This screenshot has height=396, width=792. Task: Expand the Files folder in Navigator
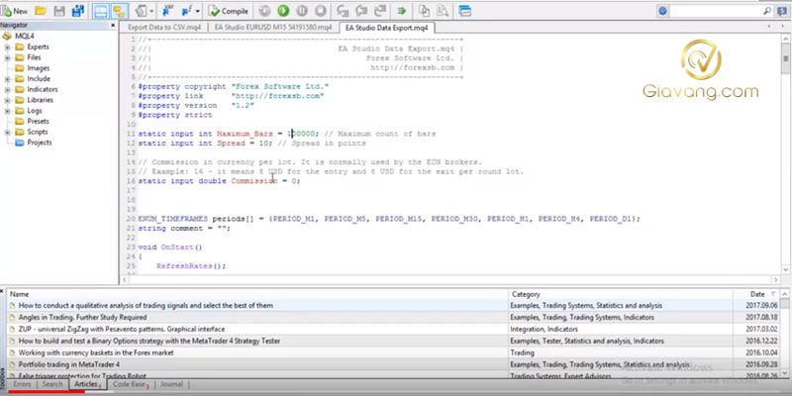8,57
